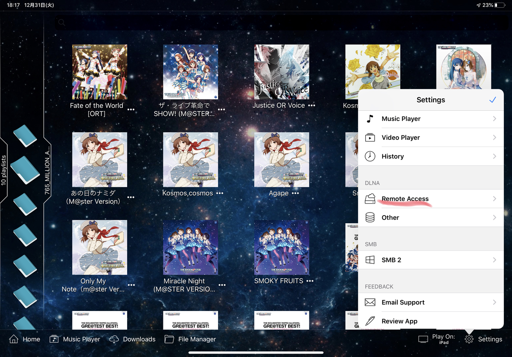The height and width of the screenshot is (357, 512).
Task: Open the SMB 2 Windows icon
Action: pos(370,260)
